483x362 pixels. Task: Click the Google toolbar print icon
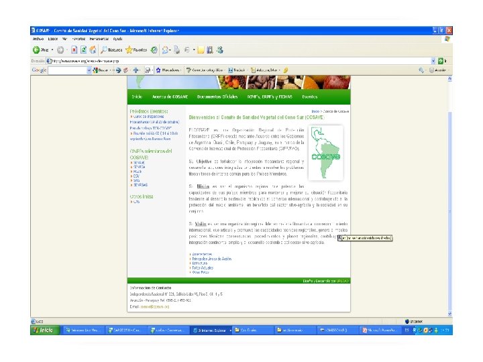(x=148, y=70)
